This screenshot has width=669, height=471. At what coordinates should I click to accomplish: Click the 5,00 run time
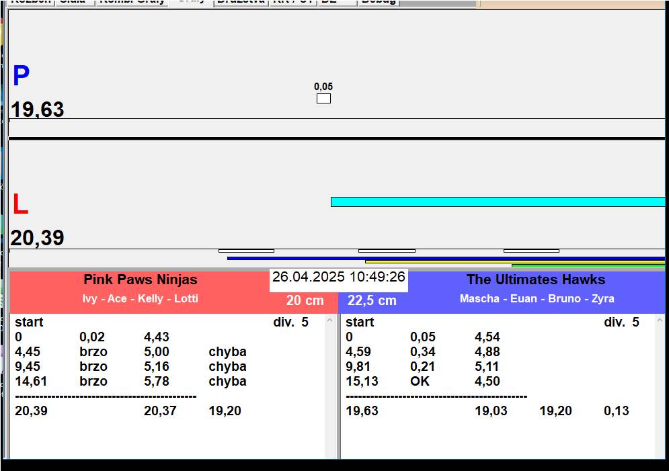pos(157,352)
